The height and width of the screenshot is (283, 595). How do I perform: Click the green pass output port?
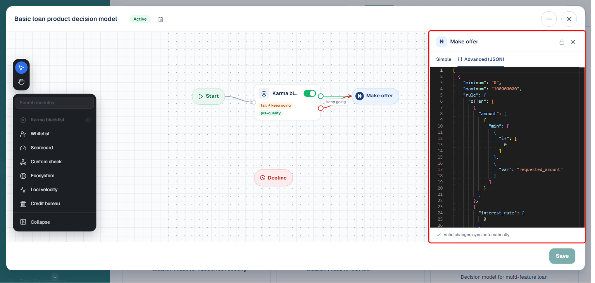click(321, 96)
